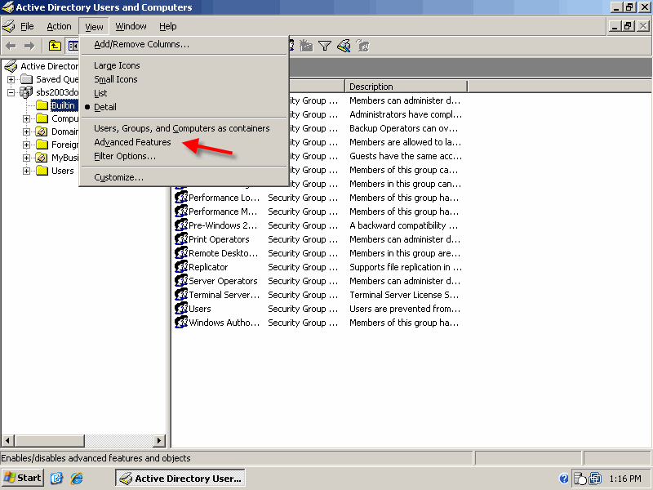Click the Start button
Screen dimensions: 653x490
click(23, 478)
